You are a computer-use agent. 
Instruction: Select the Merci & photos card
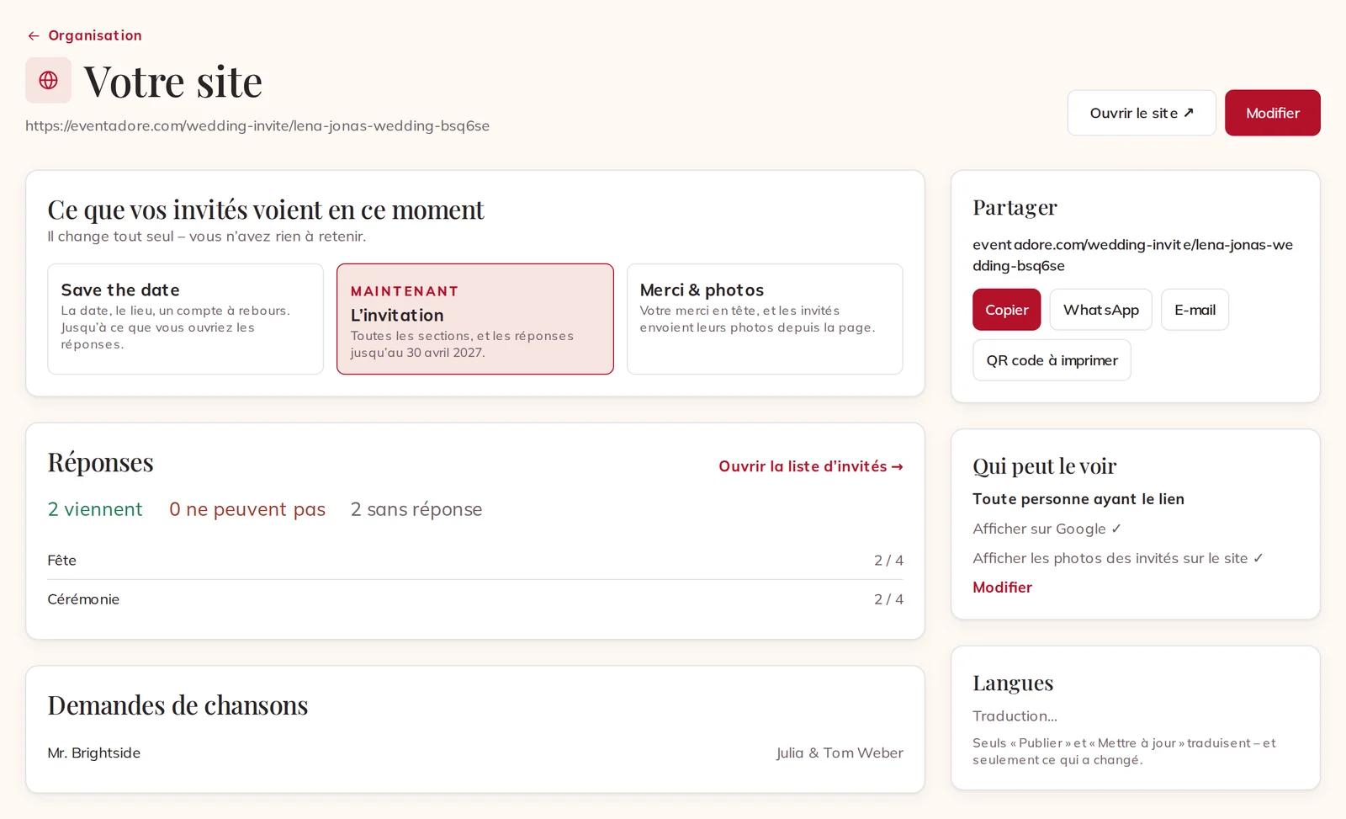tap(765, 319)
